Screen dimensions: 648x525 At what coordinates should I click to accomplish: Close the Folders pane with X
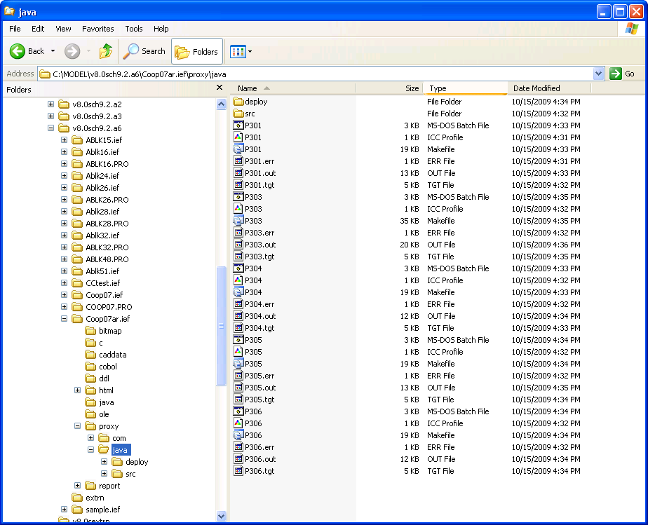click(220, 88)
